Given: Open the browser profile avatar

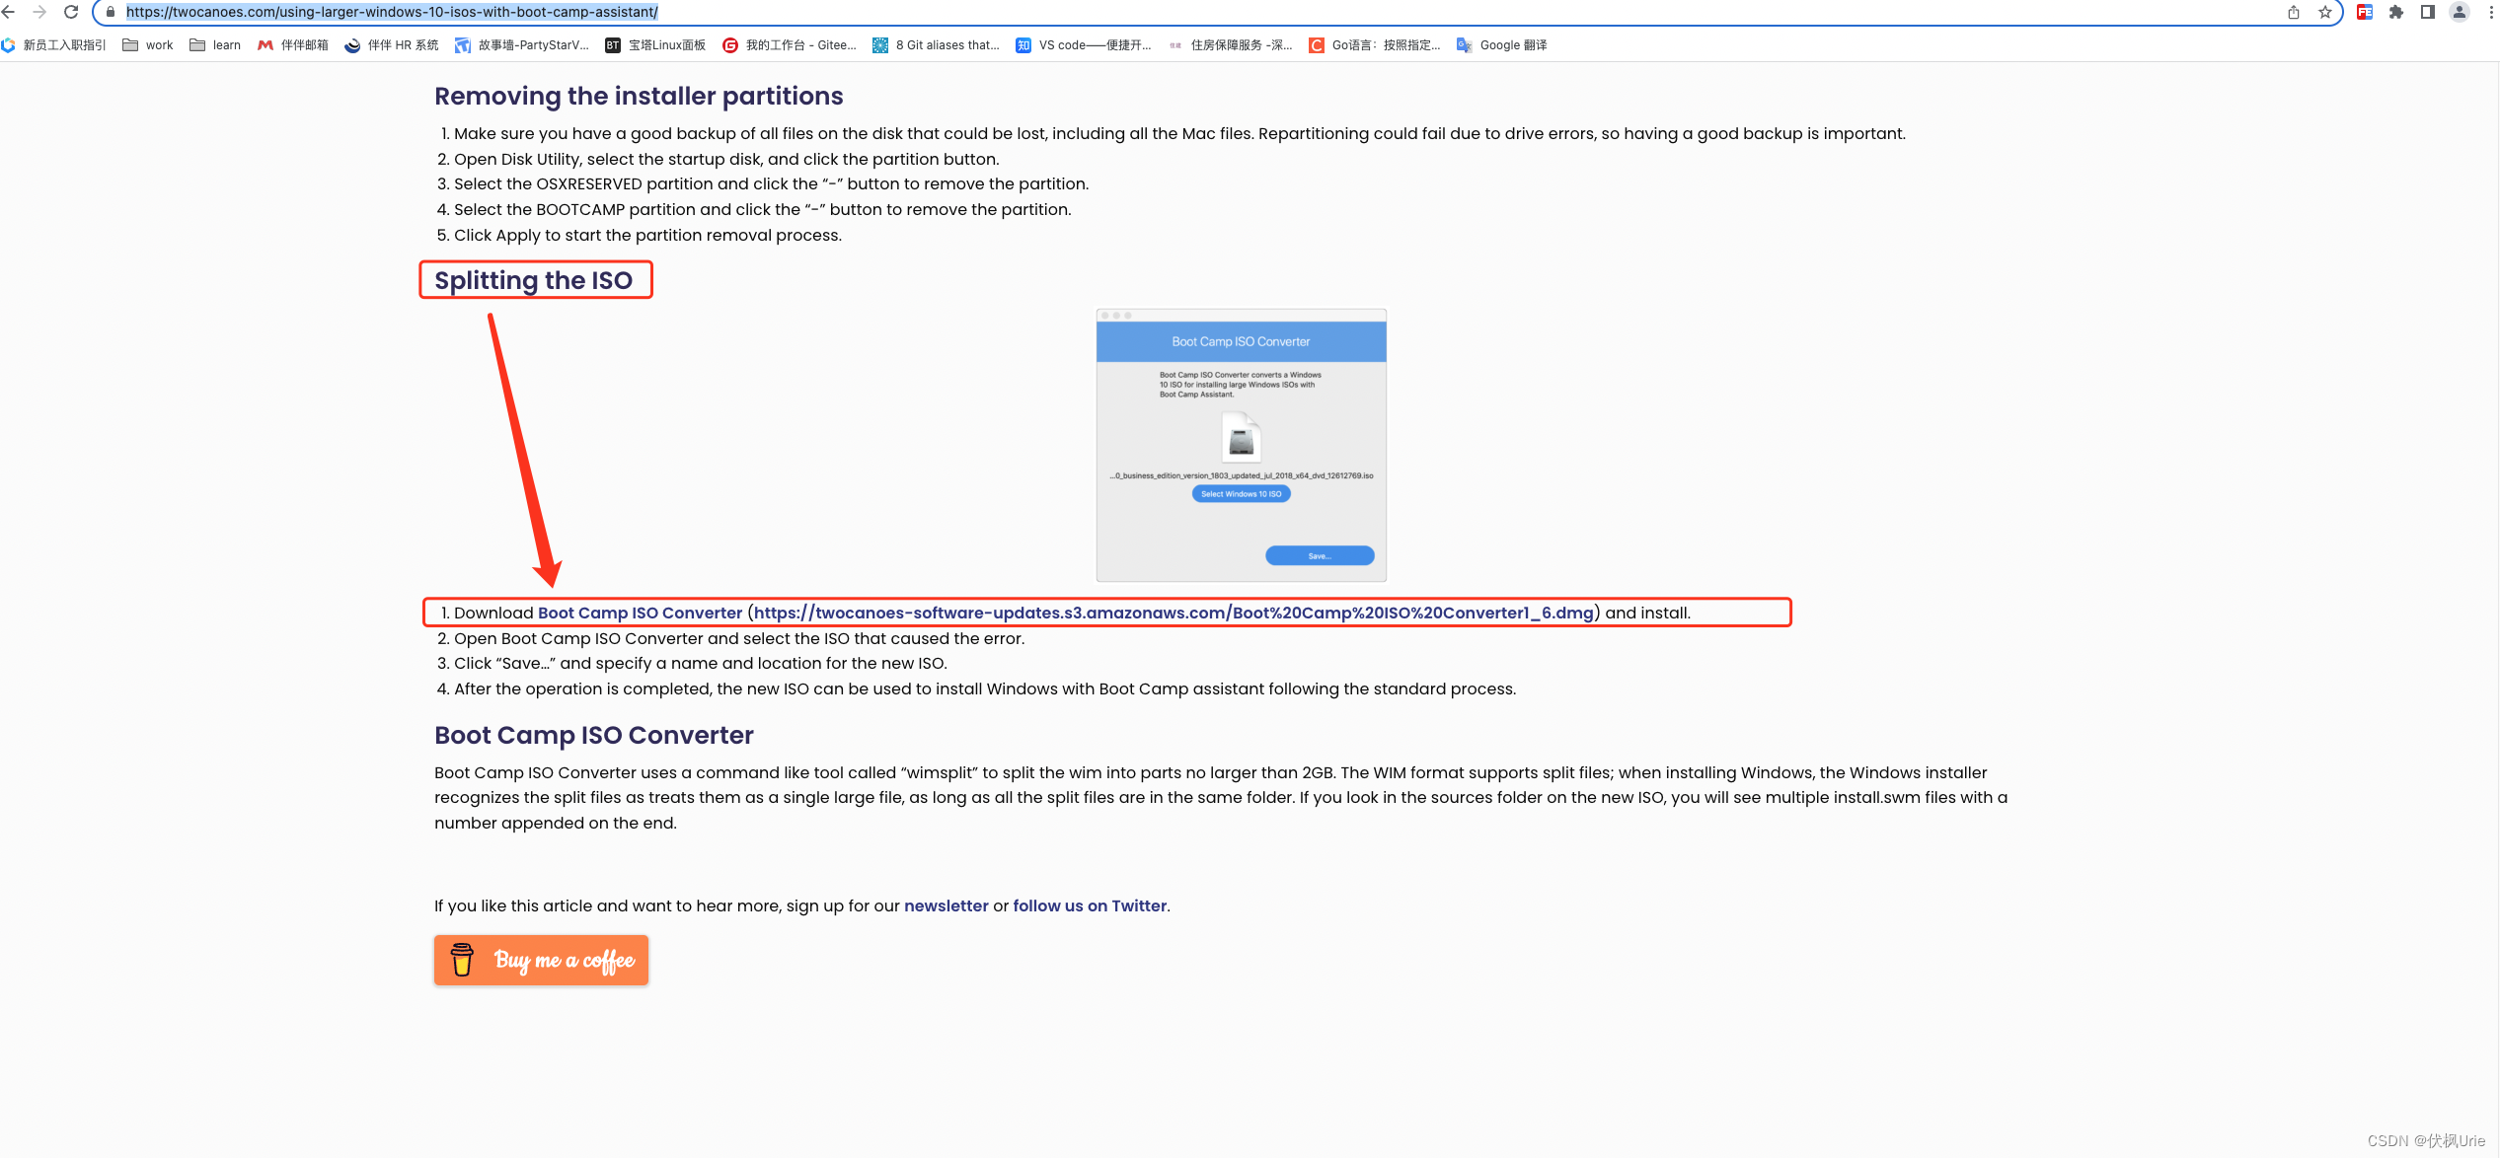Looking at the screenshot, I should pos(2457,13).
